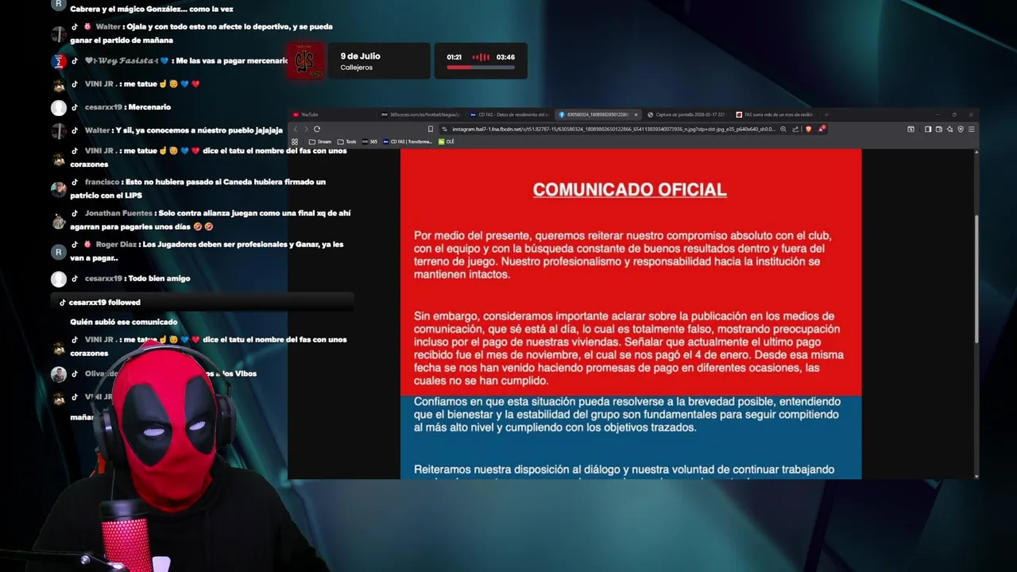Screen dimensions: 1017x572
Task: Bookmark this page with the bookmark icon
Action: pos(431,129)
